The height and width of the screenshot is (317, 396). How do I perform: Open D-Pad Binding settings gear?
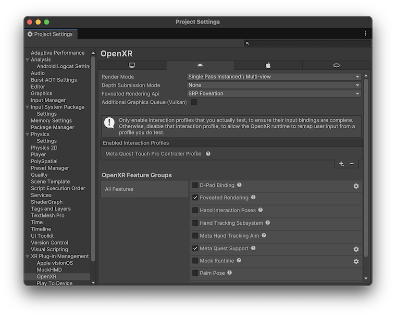(356, 186)
